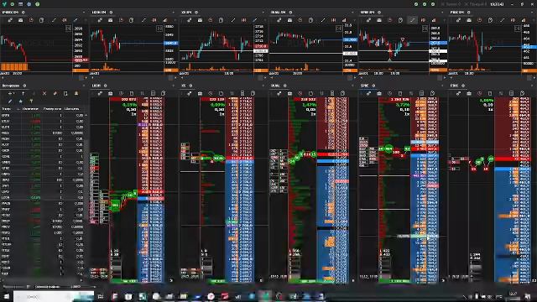The width and height of the screenshot is (537, 302).
Task: Click the autoscale box icon on LKOH chart
Action: click(159, 29)
